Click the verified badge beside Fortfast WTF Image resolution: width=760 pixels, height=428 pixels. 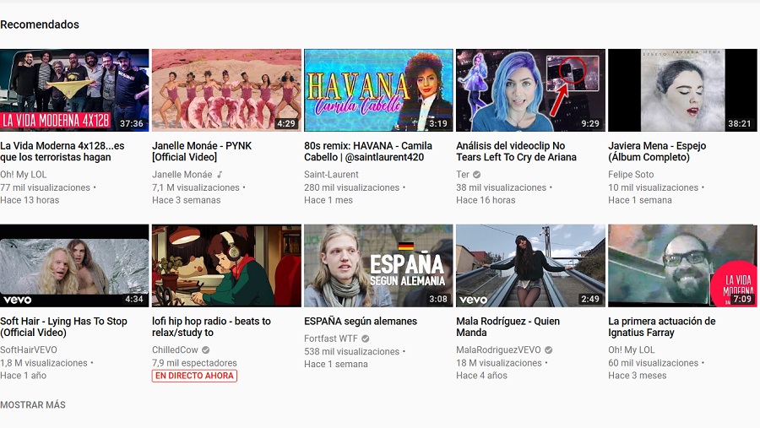(366, 339)
